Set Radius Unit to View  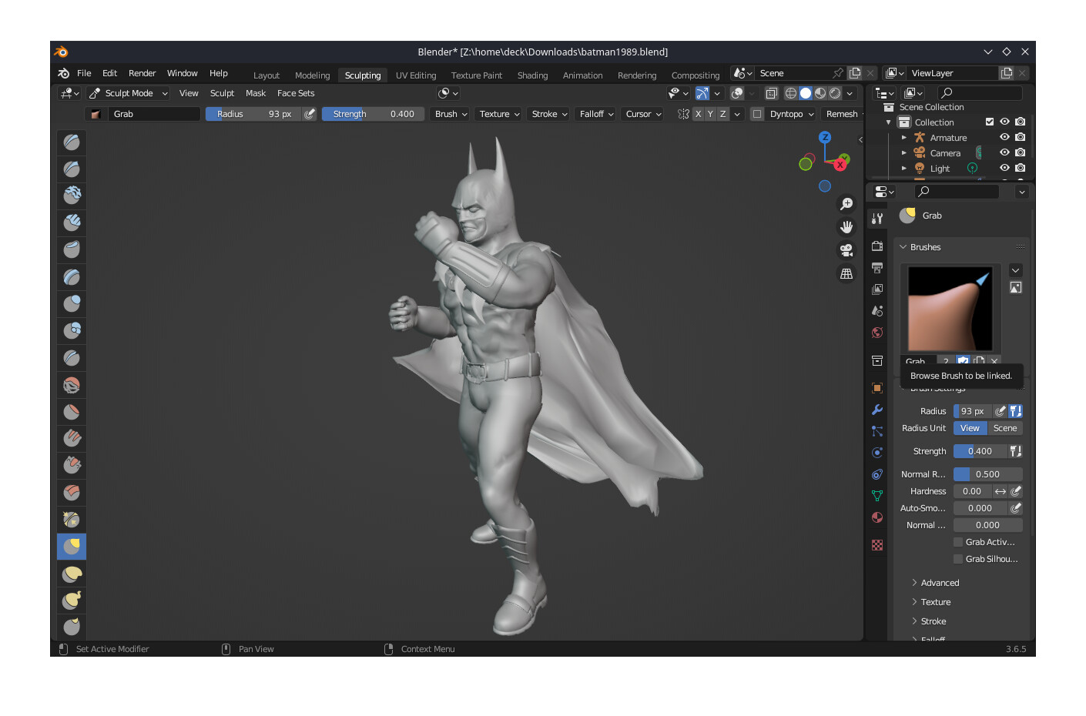(x=970, y=428)
